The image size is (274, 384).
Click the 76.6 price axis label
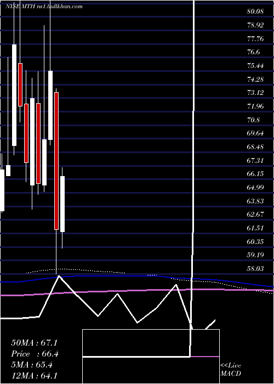254,52
